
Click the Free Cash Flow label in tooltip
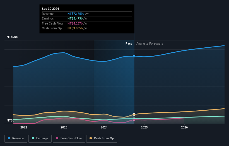point(52,23)
